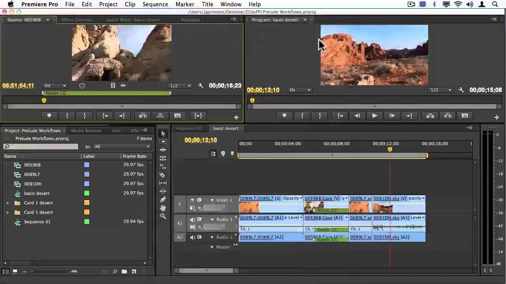The height and width of the screenshot is (284, 506).
Task: Click the Frame Rate column header
Action: [134, 156]
